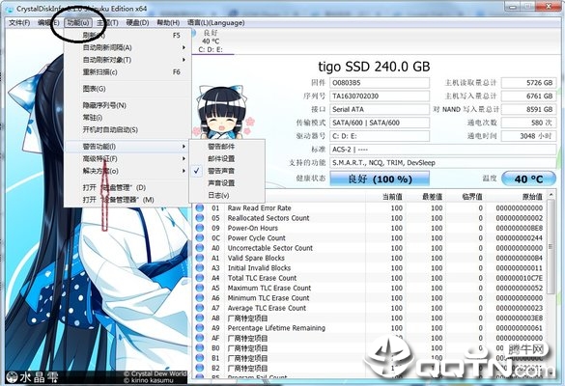Click the SMART list scroll up arrow
The height and width of the screenshot is (386, 565).
click(551, 195)
